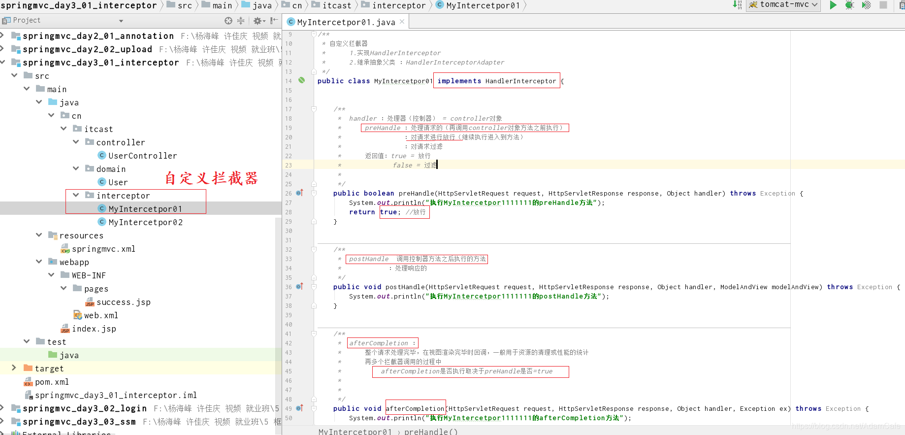
Task: Collapse the src folder in project tree
Action: pos(14,75)
